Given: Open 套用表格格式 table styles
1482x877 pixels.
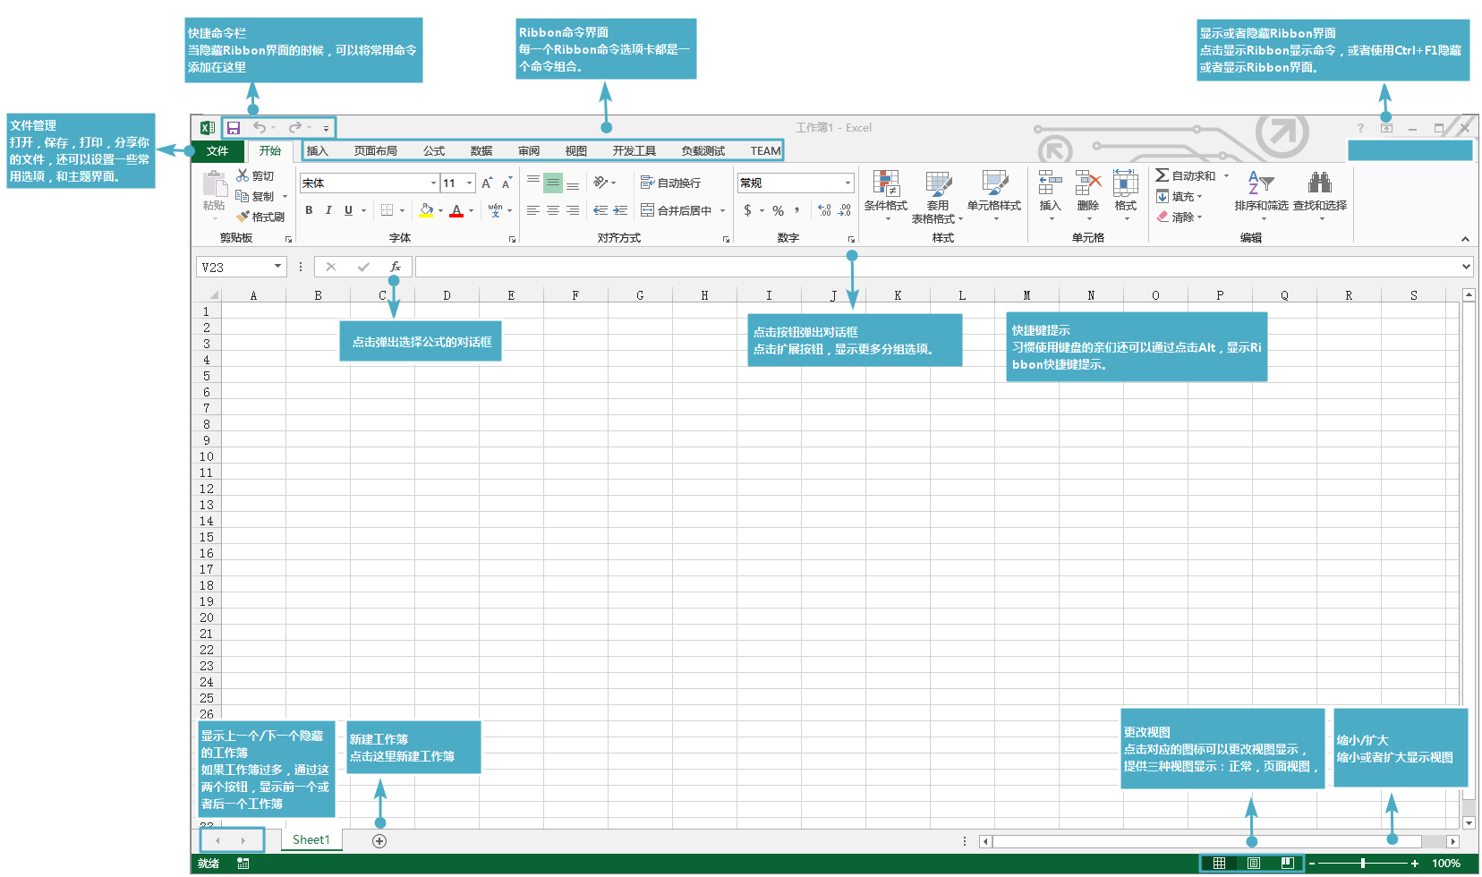Looking at the screenshot, I should 937,196.
